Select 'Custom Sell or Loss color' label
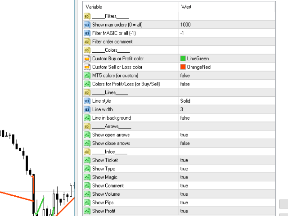This screenshot has height=216, width=288. [117, 67]
